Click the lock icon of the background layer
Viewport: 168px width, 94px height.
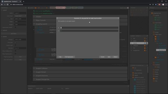145,50
